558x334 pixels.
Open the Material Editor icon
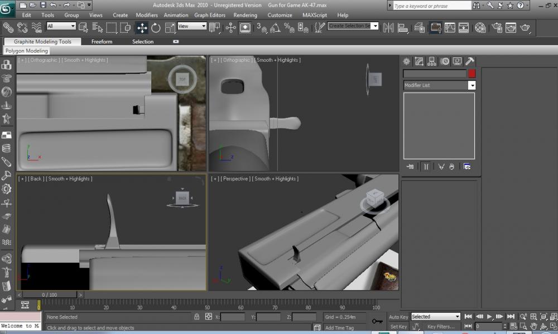(479, 27)
